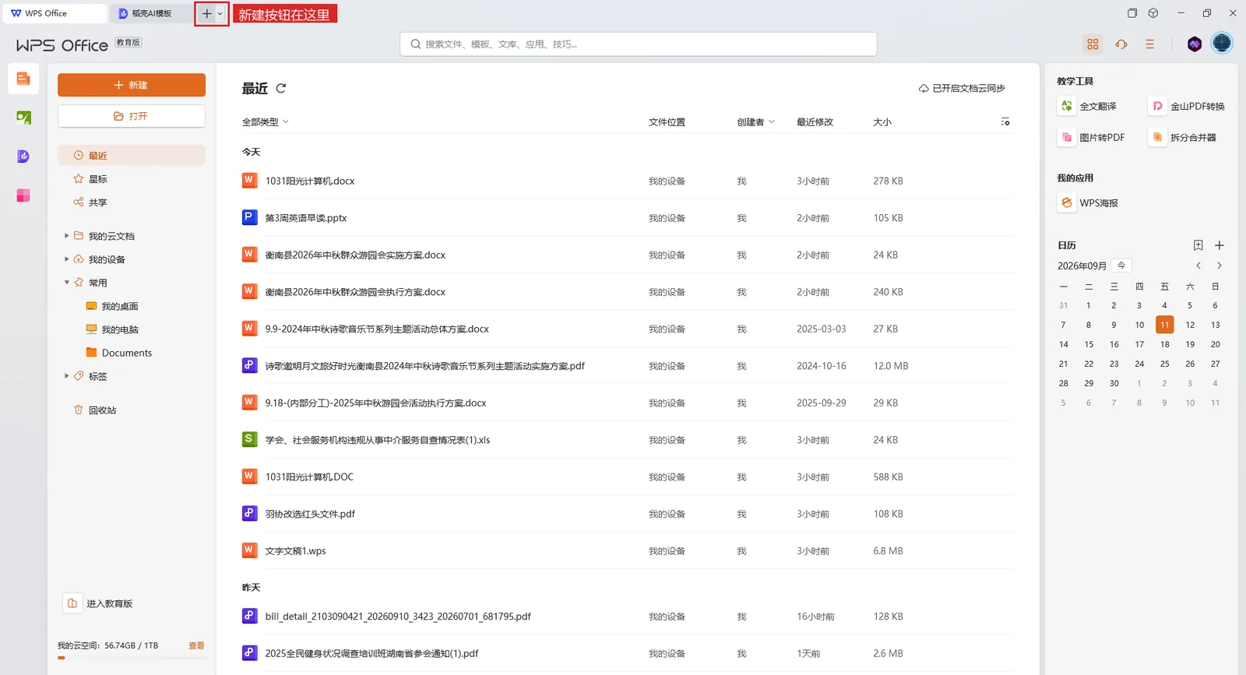Select date 18 in the calendar
1246x675 pixels.
[1164, 344]
